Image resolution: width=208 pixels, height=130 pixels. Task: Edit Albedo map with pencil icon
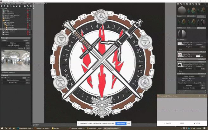tap(187, 56)
